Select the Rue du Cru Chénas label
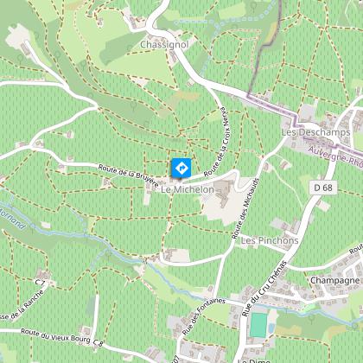The image size is (363, 363). (x=264, y=289)
